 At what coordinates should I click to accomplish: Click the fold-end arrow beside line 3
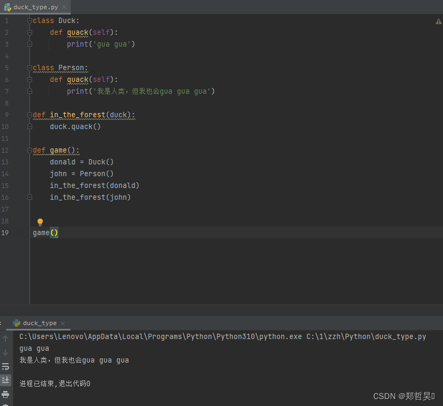[29, 44]
